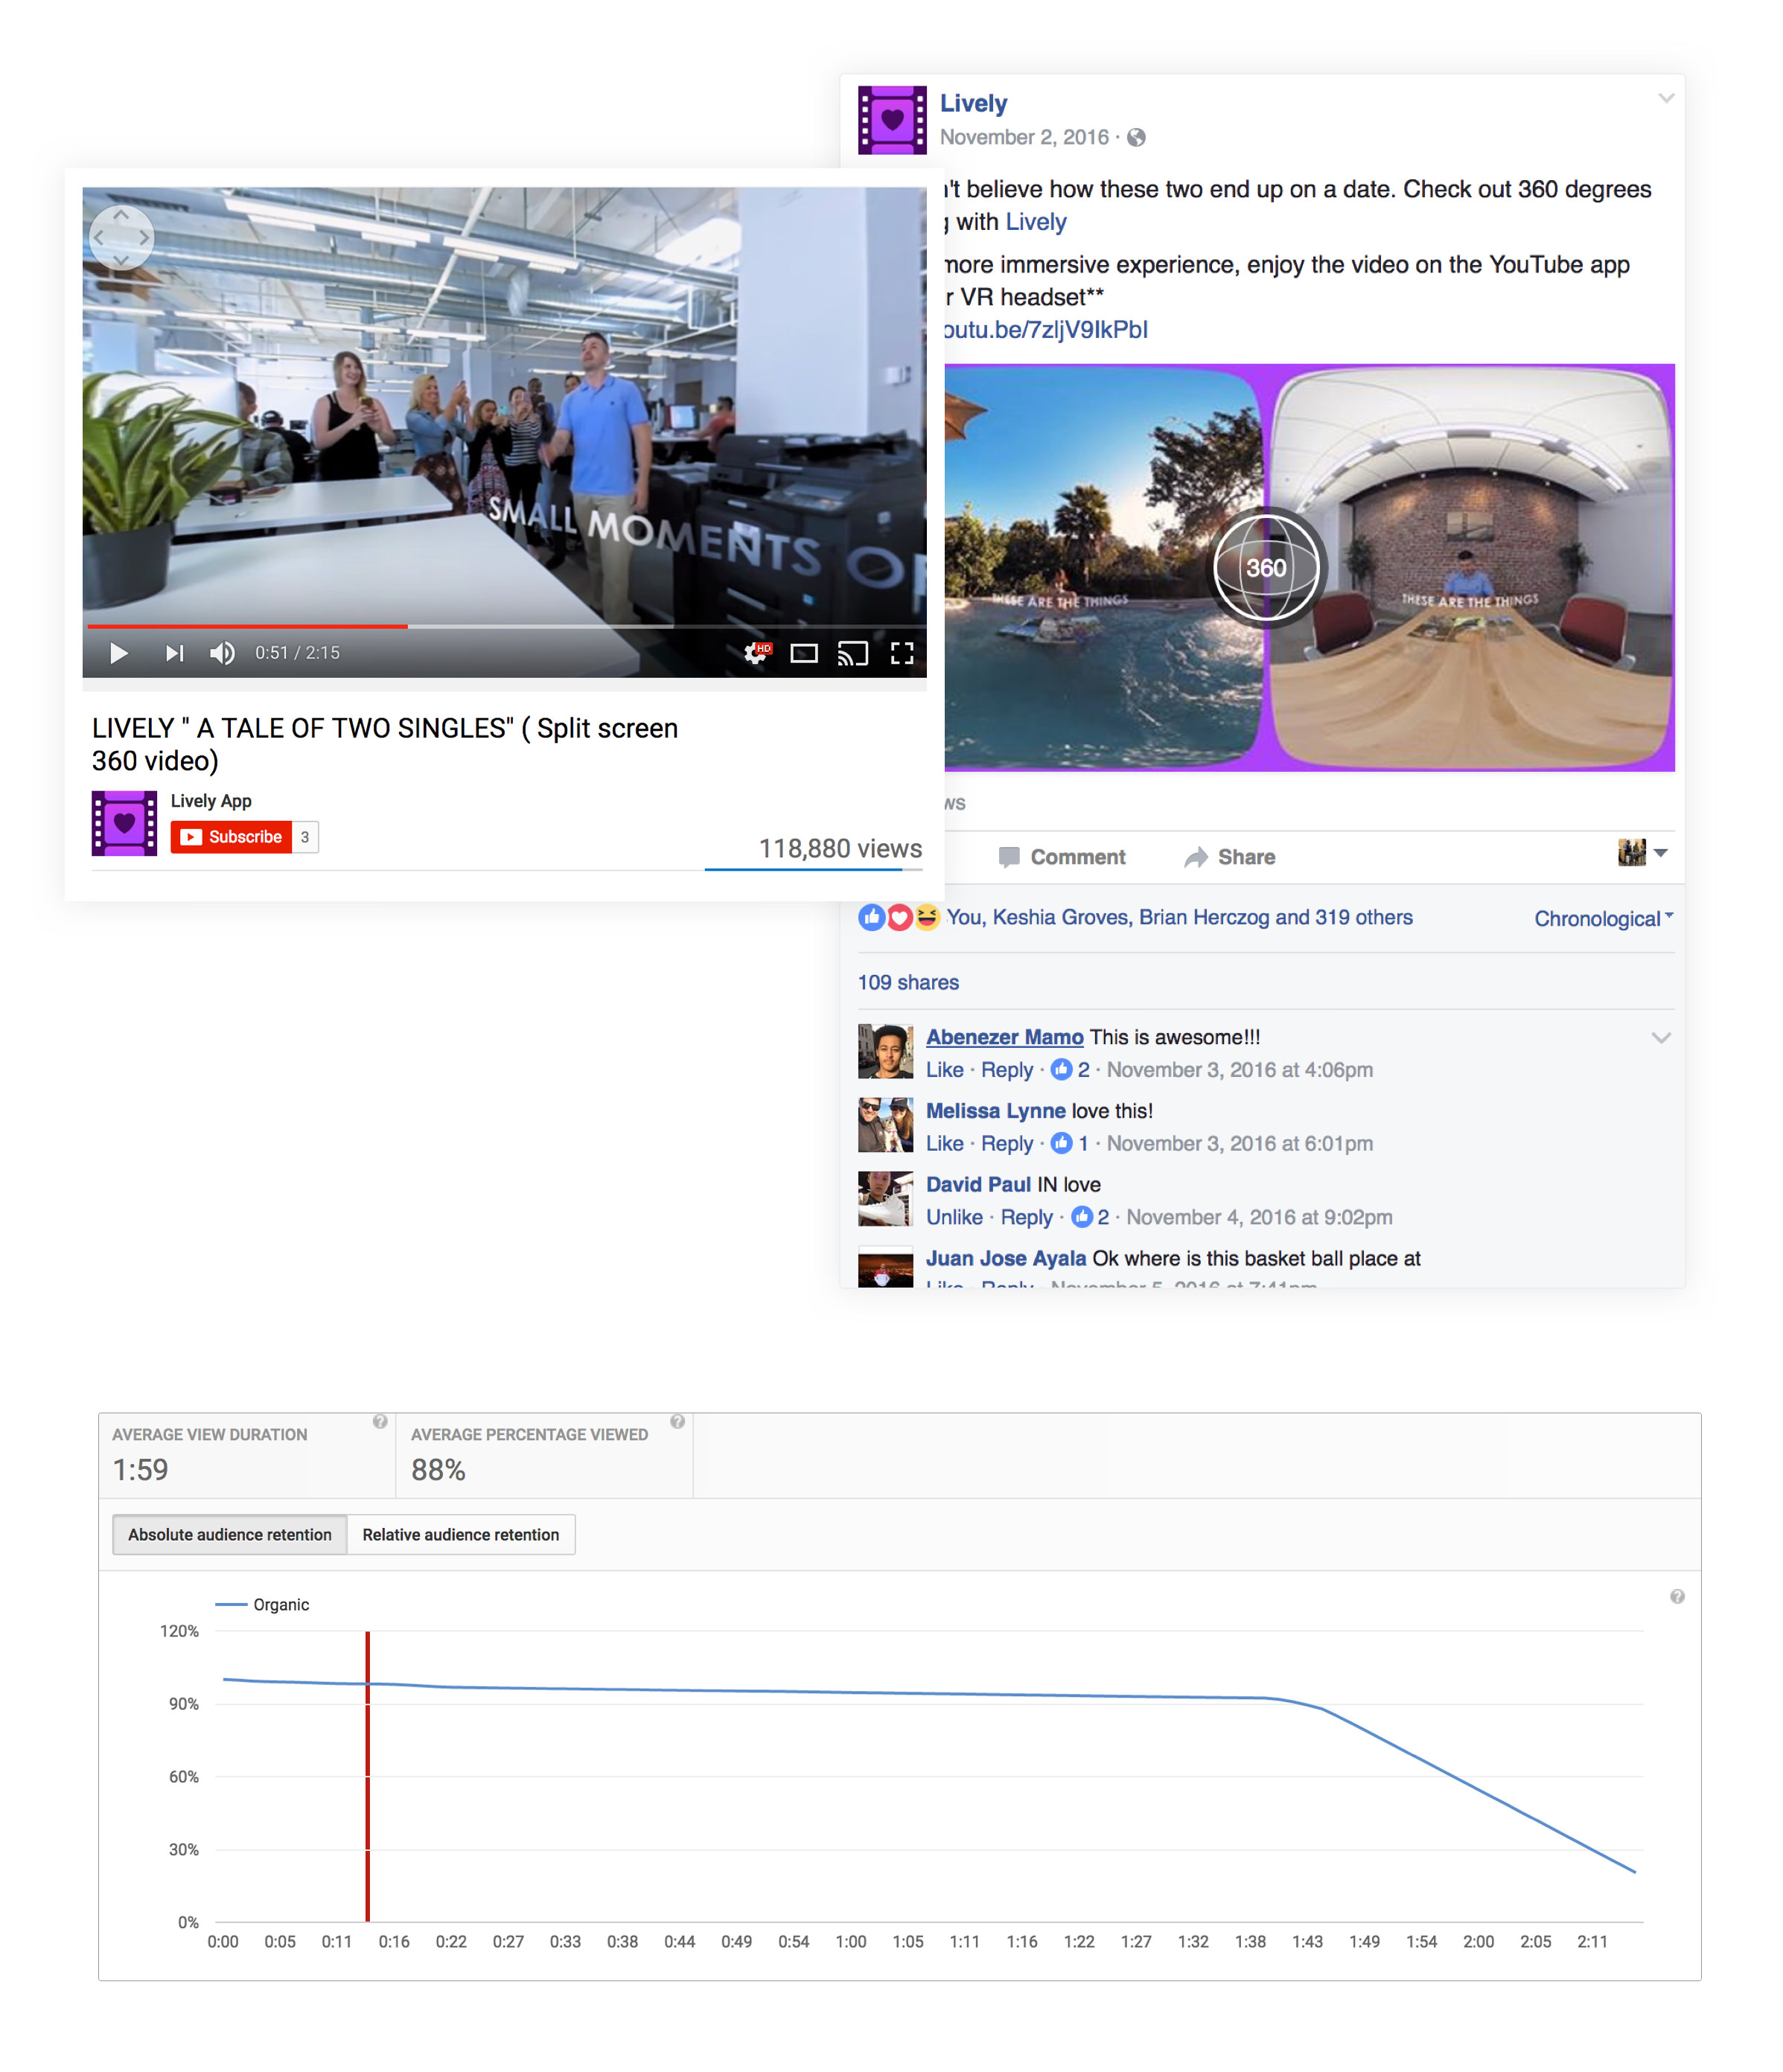Viewport: 1783px width, 2072px height.
Task: Open the Lively page name link
Action: click(x=972, y=103)
